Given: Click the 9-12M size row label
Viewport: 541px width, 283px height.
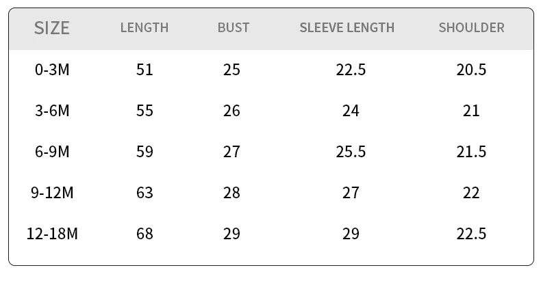Looking at the screenshot, I should (52, 193).
